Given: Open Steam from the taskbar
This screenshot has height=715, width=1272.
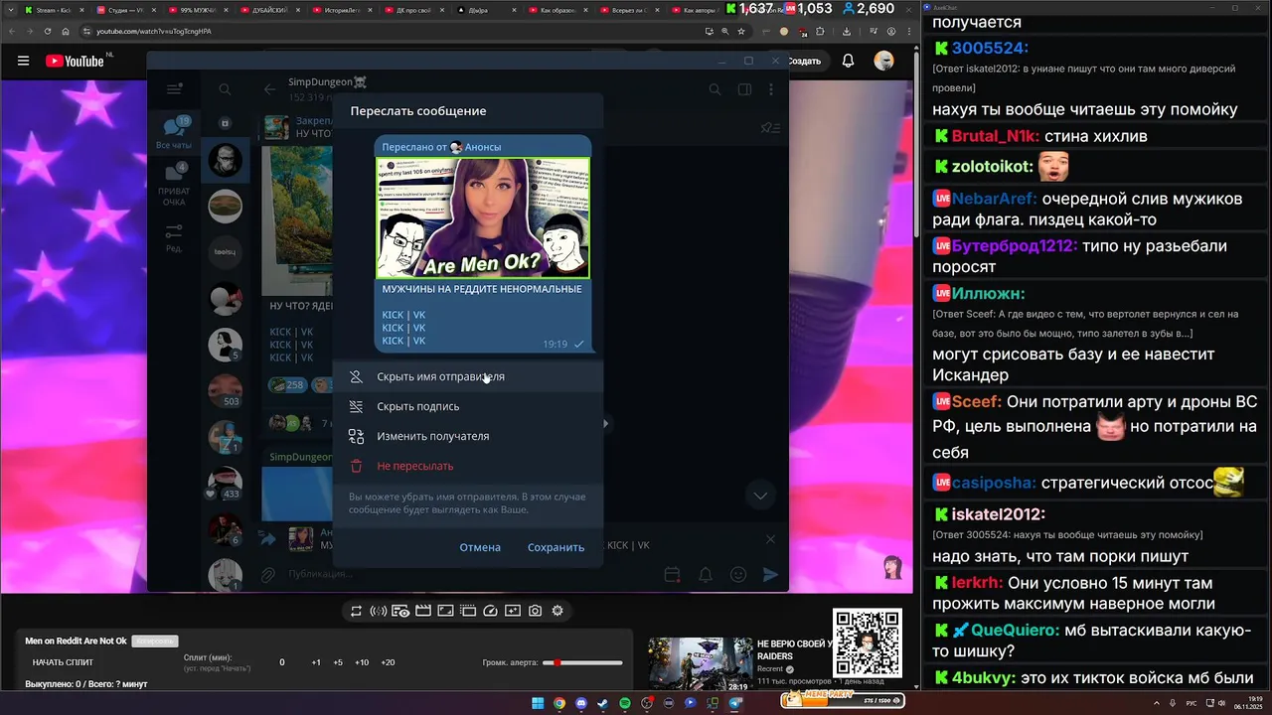Looking at the screenshot, I should click(603, 703).
